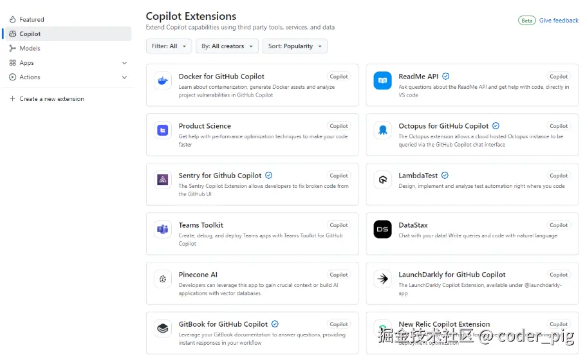
Task: Click the Copilot icon in sidebar
Action: (13, 33)
